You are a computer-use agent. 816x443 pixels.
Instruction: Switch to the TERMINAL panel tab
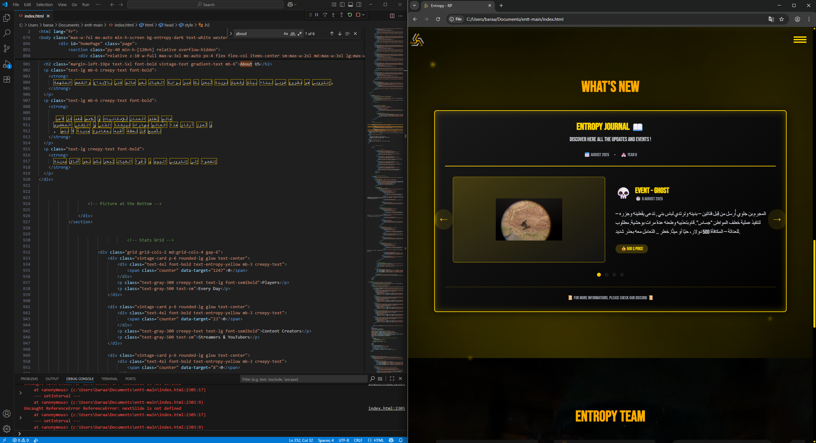(110, 379)
